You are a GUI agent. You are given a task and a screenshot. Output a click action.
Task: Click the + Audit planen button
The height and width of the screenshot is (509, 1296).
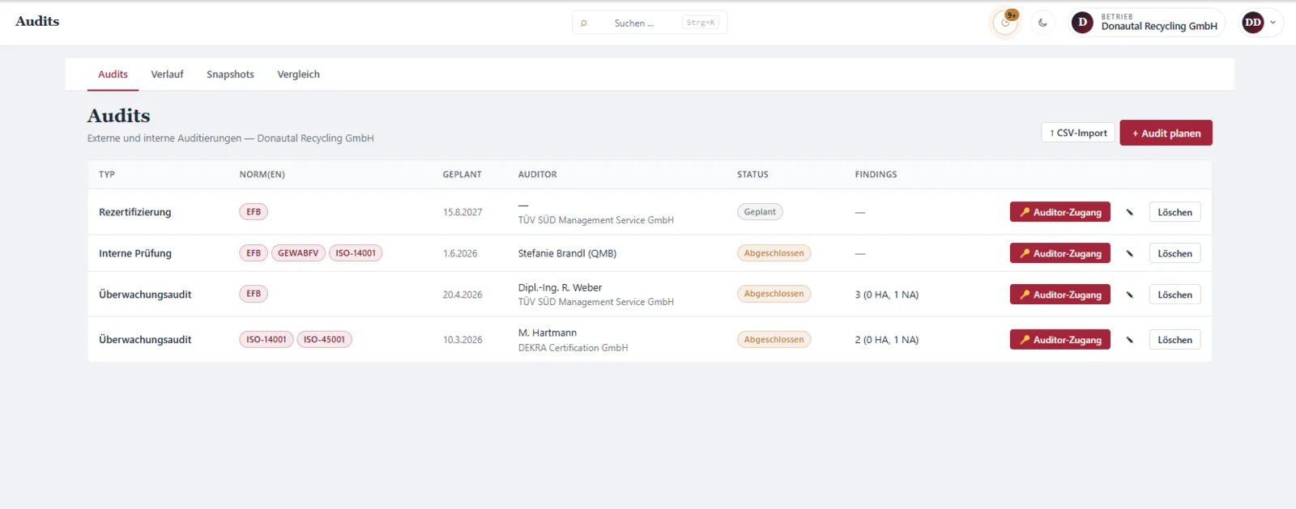pos(1166,133)
